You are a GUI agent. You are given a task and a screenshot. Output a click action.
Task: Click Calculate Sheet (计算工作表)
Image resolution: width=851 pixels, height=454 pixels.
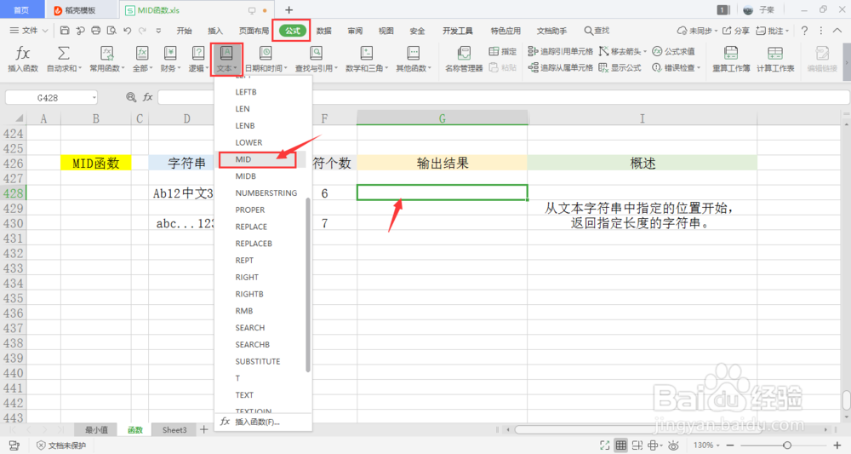point(775,59)
